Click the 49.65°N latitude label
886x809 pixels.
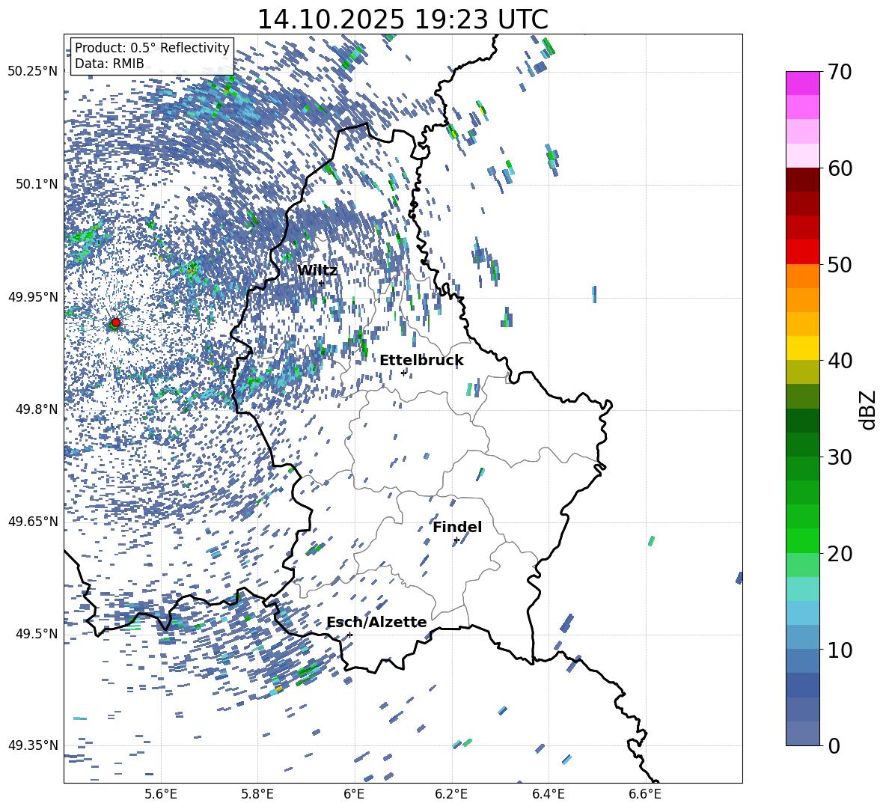33,521
